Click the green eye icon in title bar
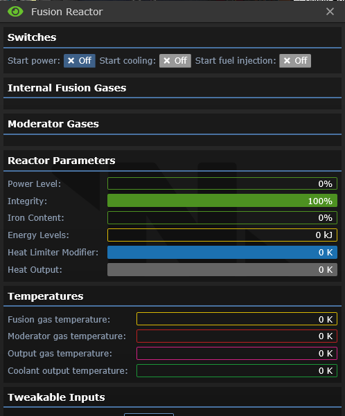Viewport: 345px width, 416px height. pyautogui.click(x=15, y=12)
